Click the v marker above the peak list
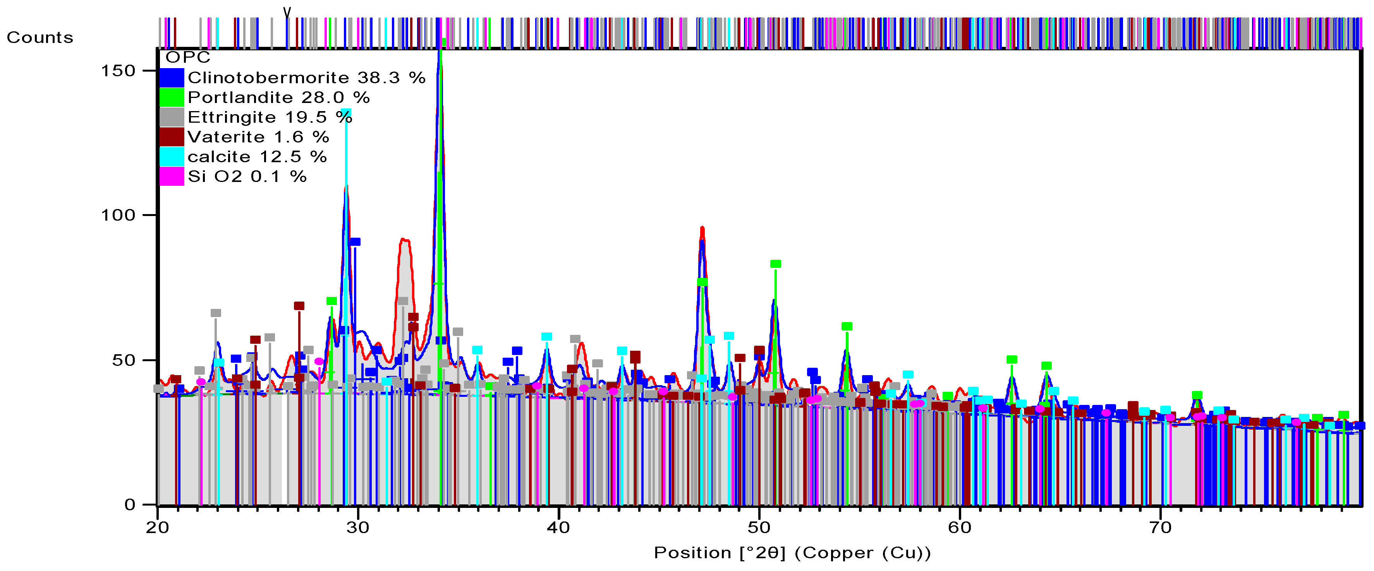 click(287, 12)
